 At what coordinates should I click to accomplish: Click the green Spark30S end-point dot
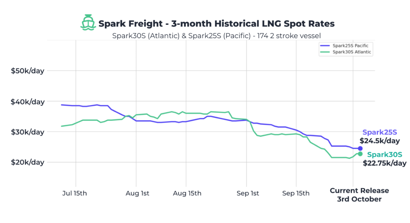click(360, 154)
